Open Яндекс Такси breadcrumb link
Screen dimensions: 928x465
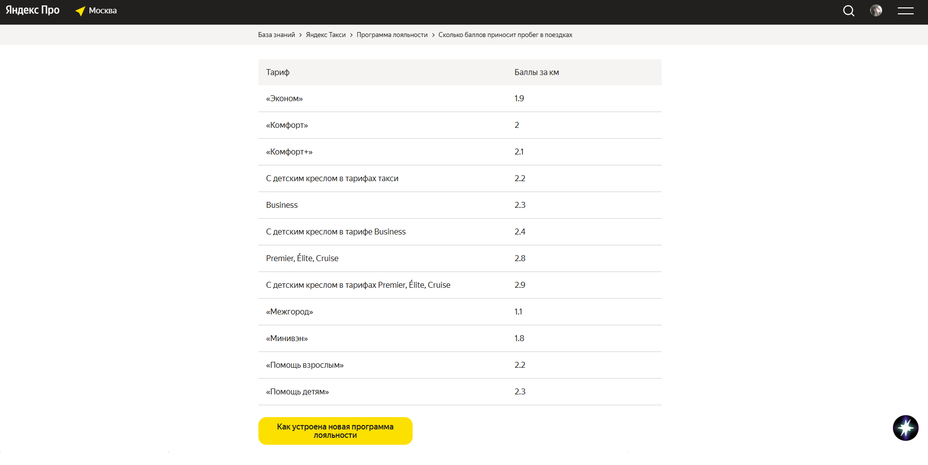(x=326, y=35)
